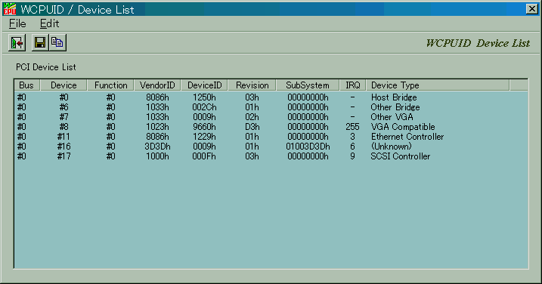
Task: Click device number #6
Action: [63, 107]
